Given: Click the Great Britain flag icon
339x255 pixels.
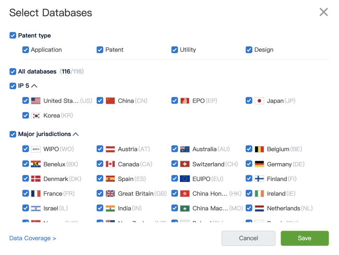Looking at the screenshot, I should point(110,193).
